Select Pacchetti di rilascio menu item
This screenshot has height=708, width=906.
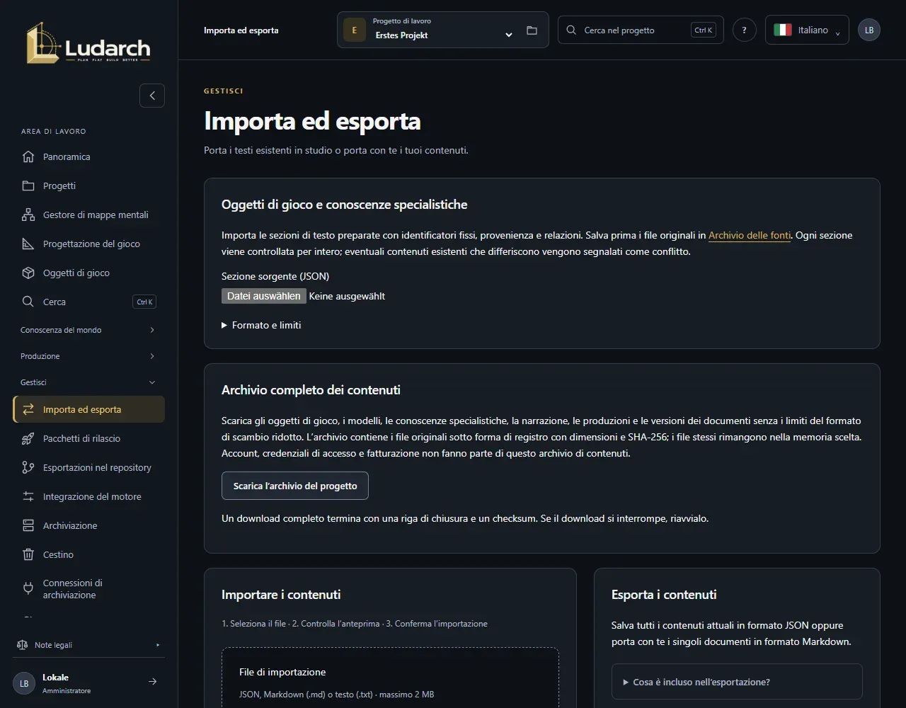[x=88, y=438]
